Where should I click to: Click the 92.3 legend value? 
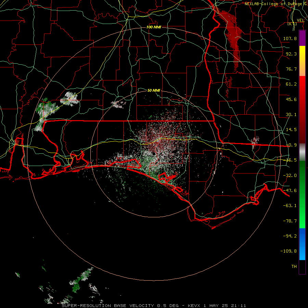[291, 54]
